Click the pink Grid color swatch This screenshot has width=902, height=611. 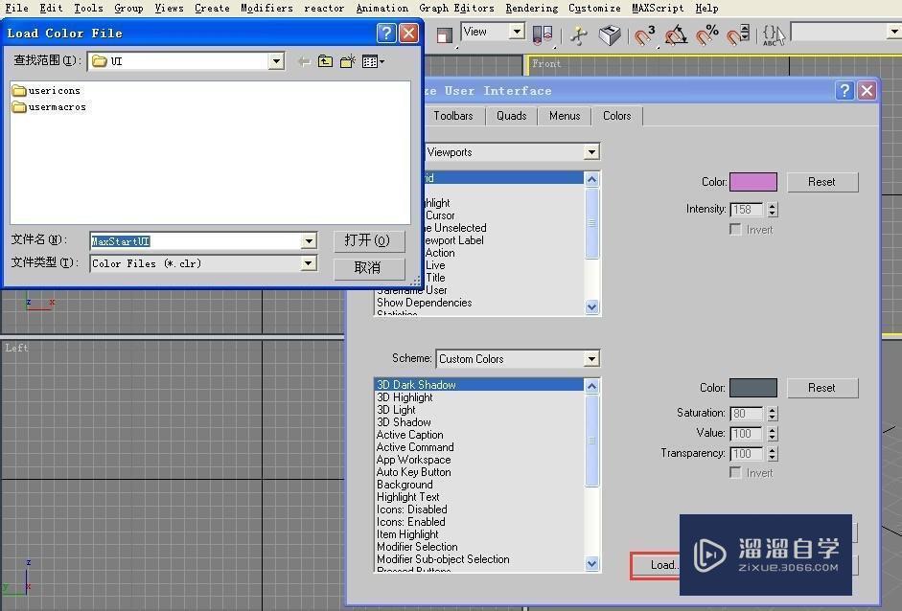752,181
